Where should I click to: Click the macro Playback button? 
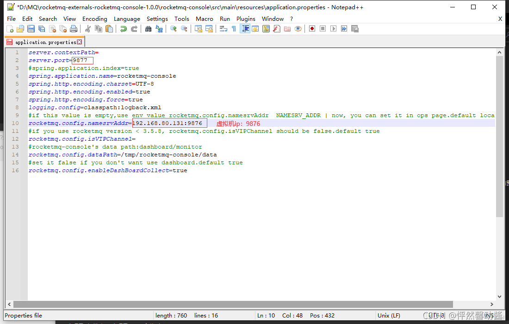pyautogui.click(x=333, y=29)
